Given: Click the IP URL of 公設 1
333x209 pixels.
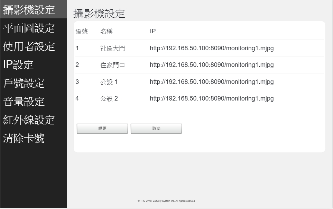Looking at the screenshot, I should (212, 82).
